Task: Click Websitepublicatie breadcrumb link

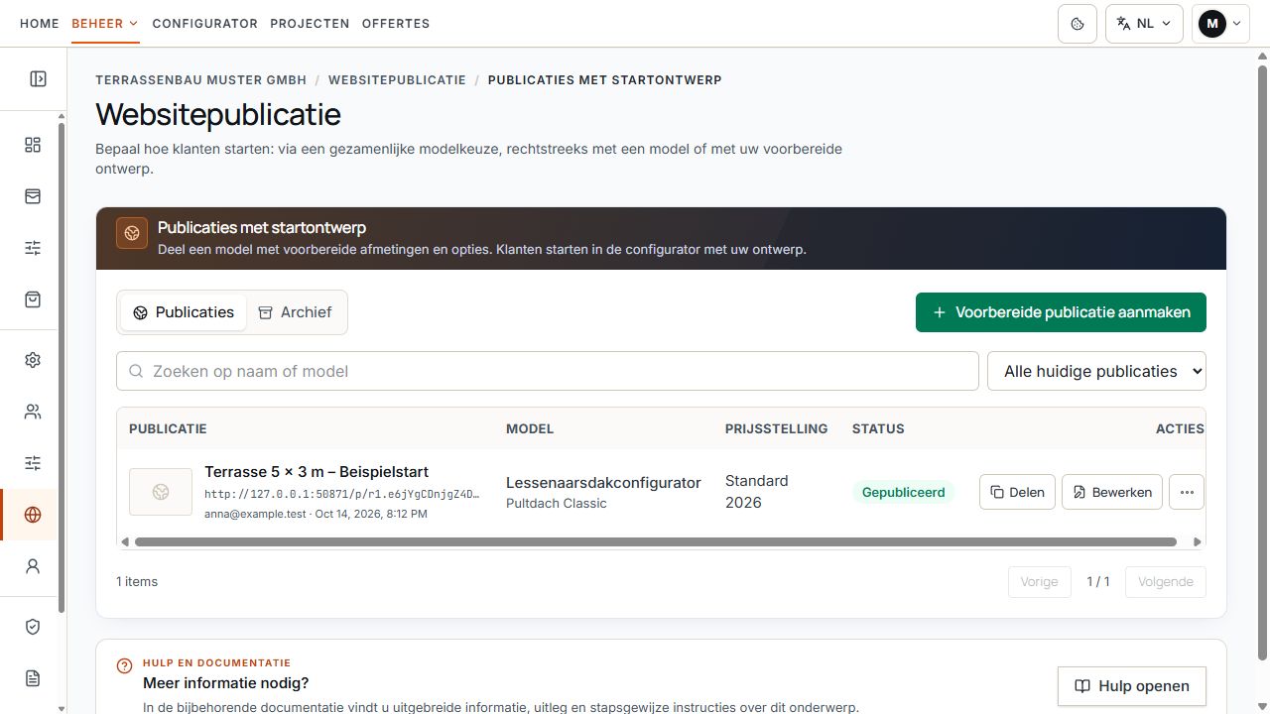Action: (397, 79)
